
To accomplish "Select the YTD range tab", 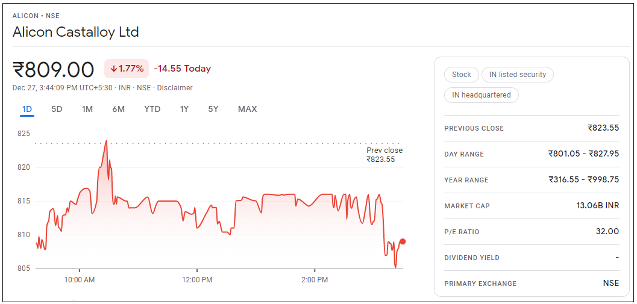I will [152, 109].
